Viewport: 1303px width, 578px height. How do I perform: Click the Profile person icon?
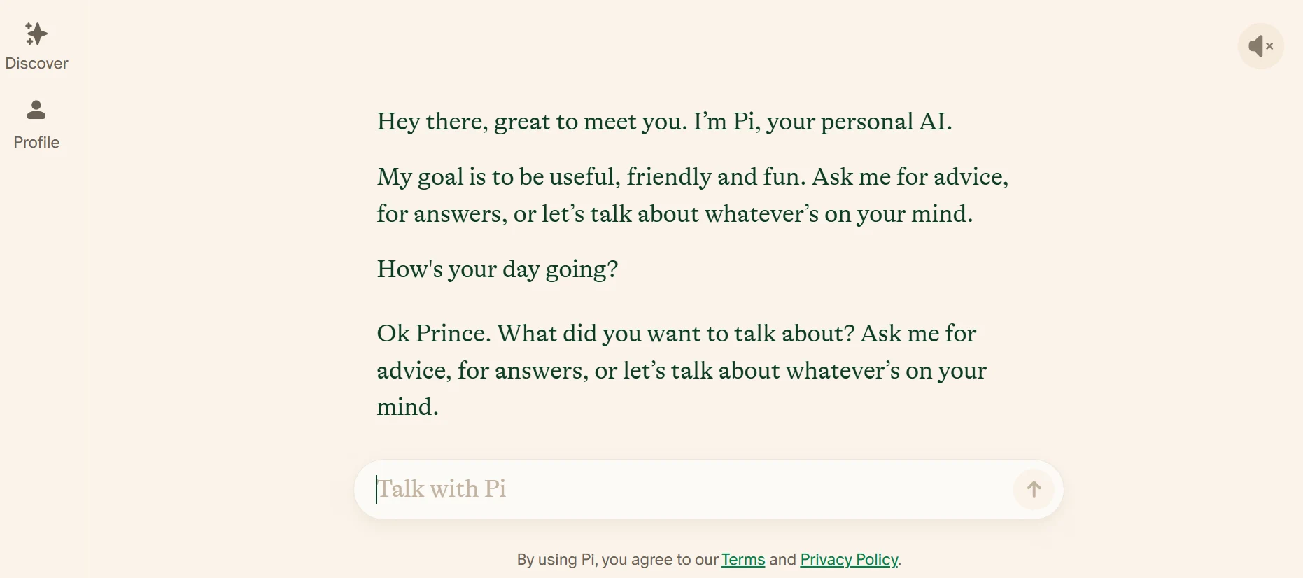36,110
